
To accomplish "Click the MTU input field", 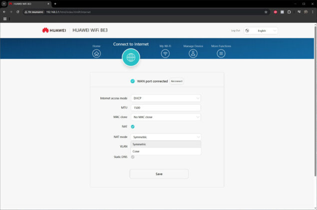I will point(166,107).
